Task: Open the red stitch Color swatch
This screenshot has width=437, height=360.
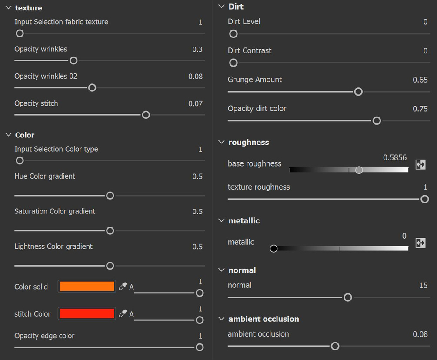Action: tap(87, 313)
